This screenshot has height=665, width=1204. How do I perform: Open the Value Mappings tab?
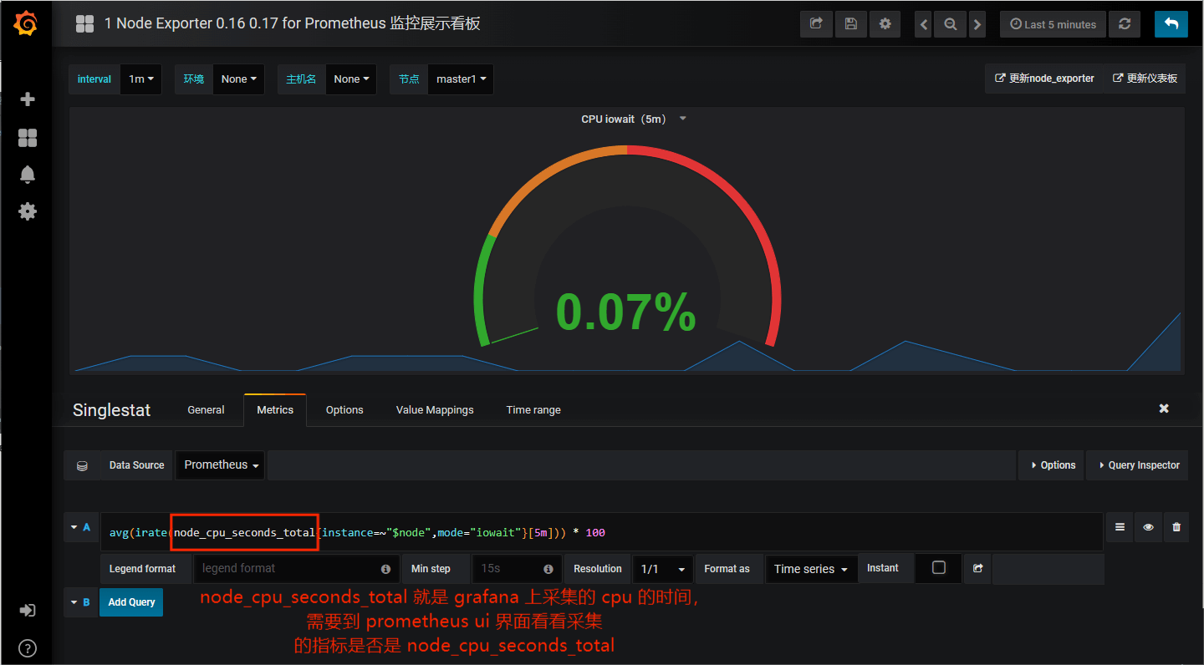435,409
